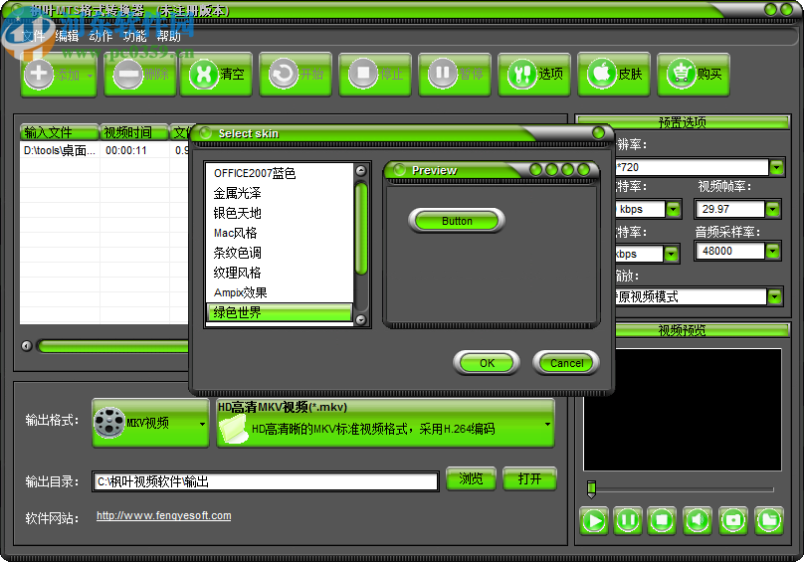Click the 清空 (Clear) toolbar button
This screenshot has height=562, width=804.
[216, 75]
